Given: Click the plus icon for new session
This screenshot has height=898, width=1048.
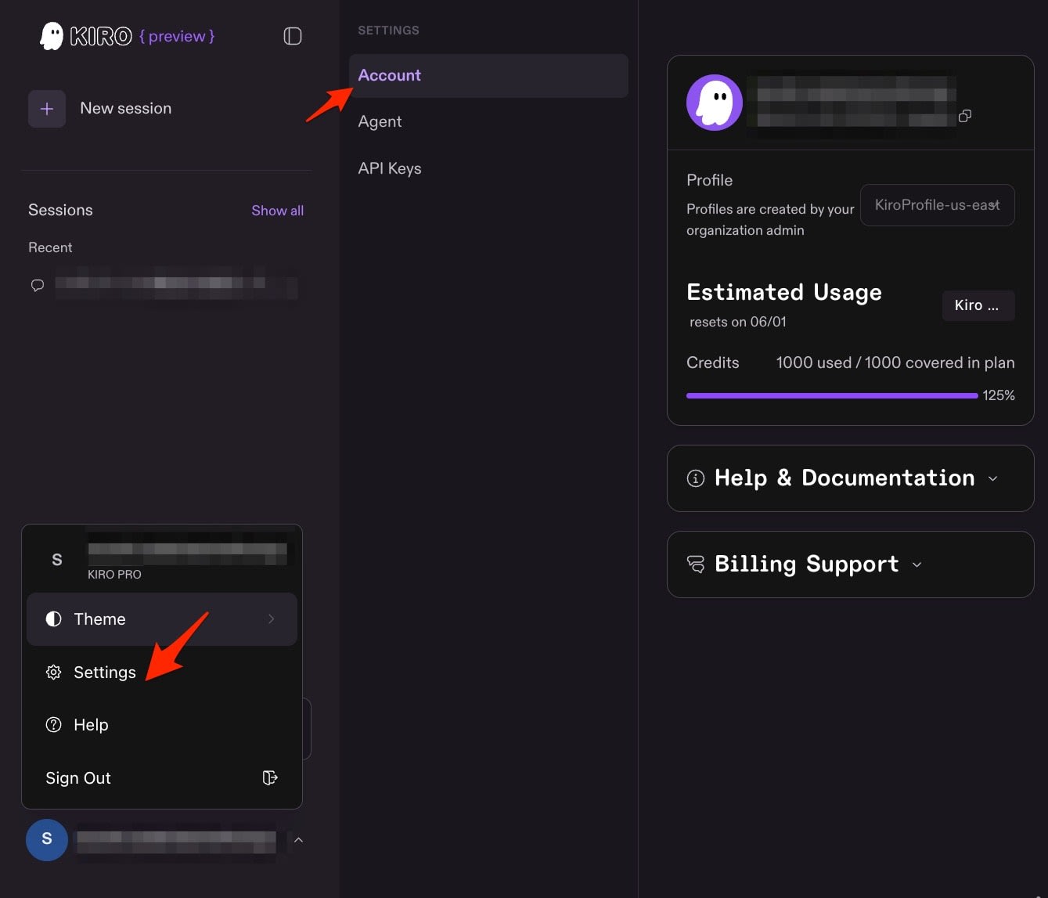Looking at the screenshot, I should click(47, 109).
